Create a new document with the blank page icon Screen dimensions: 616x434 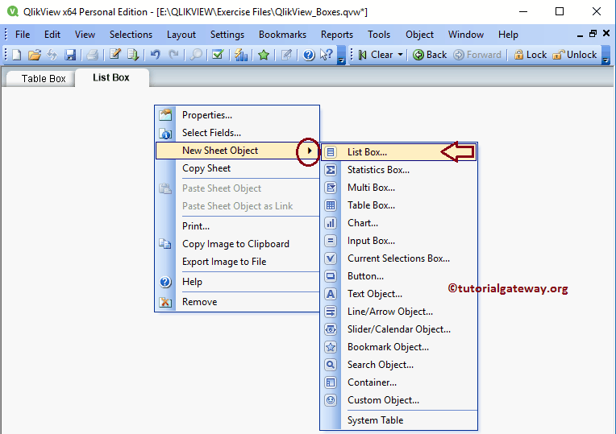[x=16, y=55]
